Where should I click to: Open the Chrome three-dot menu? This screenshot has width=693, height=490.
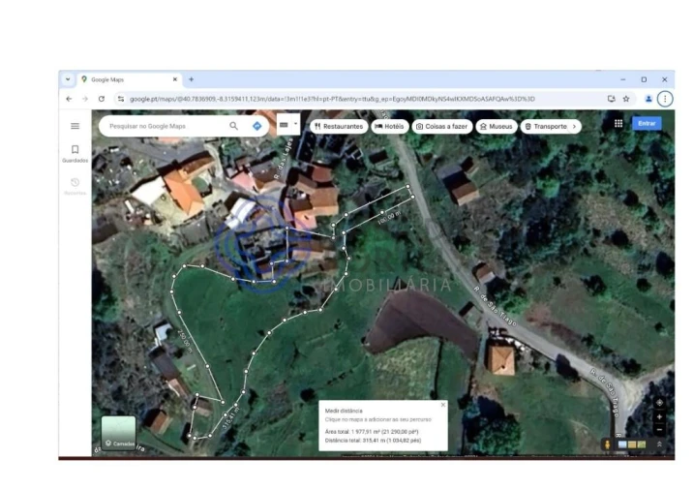tap(665, 99)
